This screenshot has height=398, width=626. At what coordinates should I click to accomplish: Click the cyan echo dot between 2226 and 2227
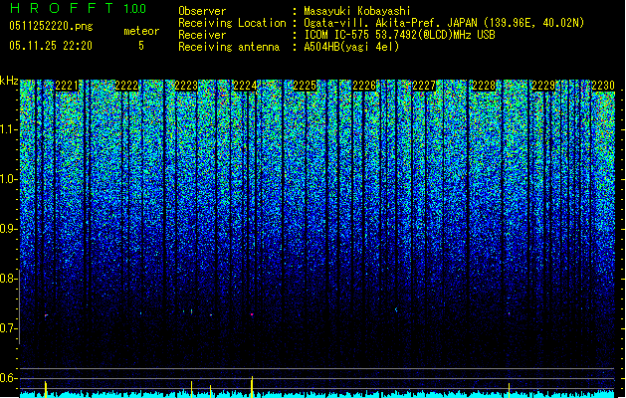396,309
